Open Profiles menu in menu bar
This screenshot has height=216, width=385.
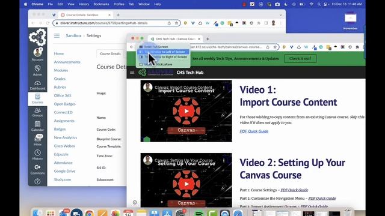(x=119, y=4)
